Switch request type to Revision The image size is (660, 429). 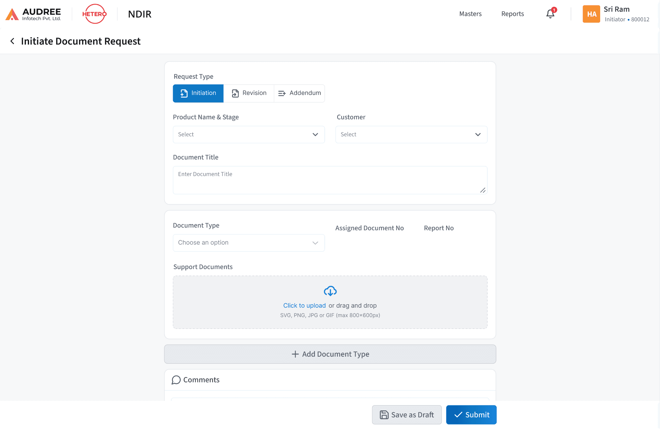[x=249, y=93]
